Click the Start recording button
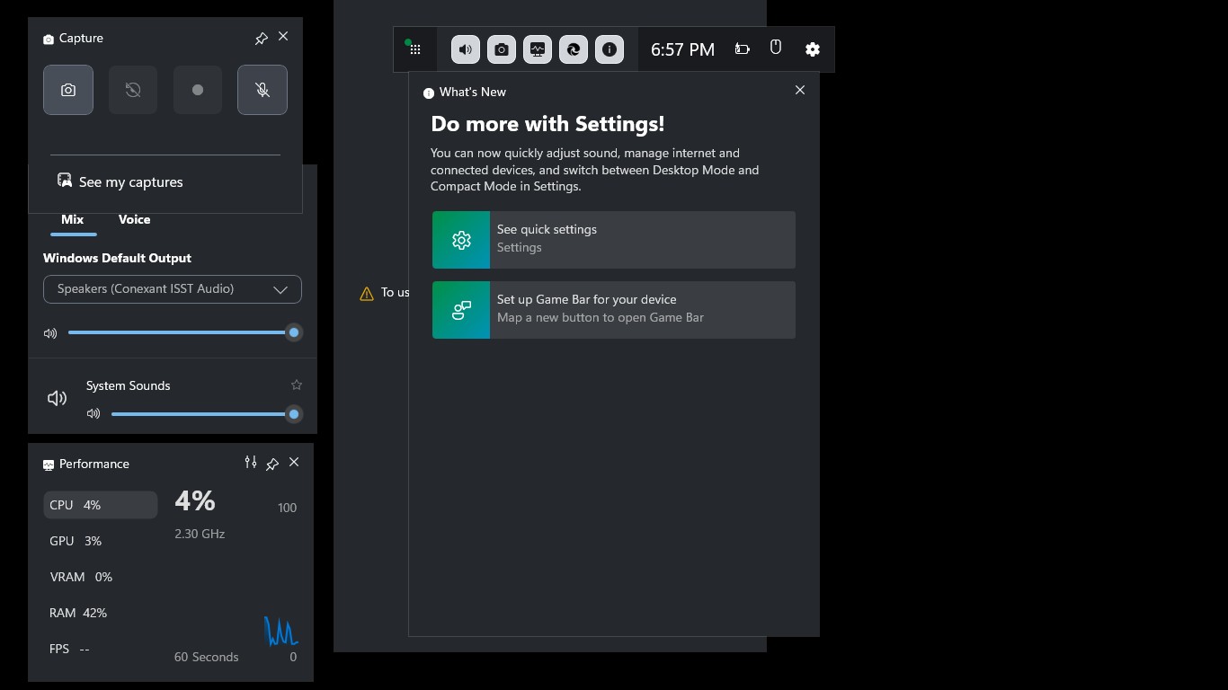The height and width of the screenshot is (690, 1228). coord(198,90)
